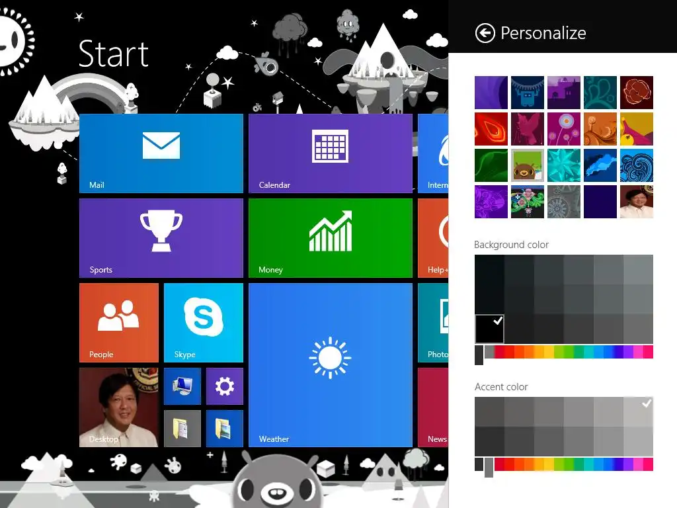This screenshot has width=677, height=508.
Task: Open the Weather tile
Action: point(331,365)
